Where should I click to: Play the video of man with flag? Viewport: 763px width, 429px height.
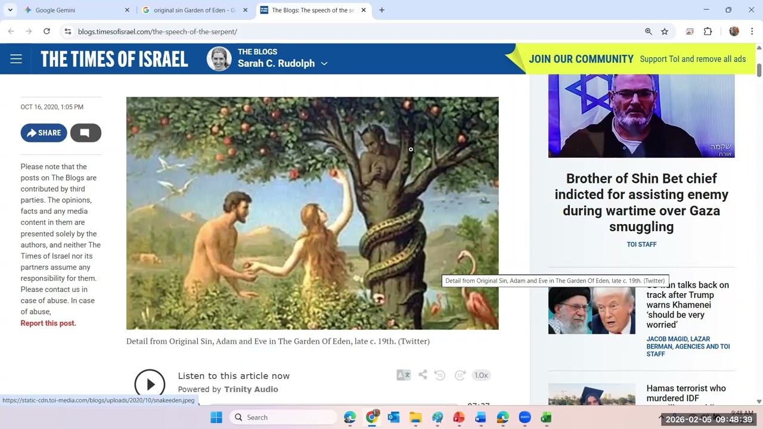pos(641,116)
